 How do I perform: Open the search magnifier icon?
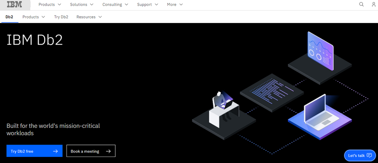361,4
